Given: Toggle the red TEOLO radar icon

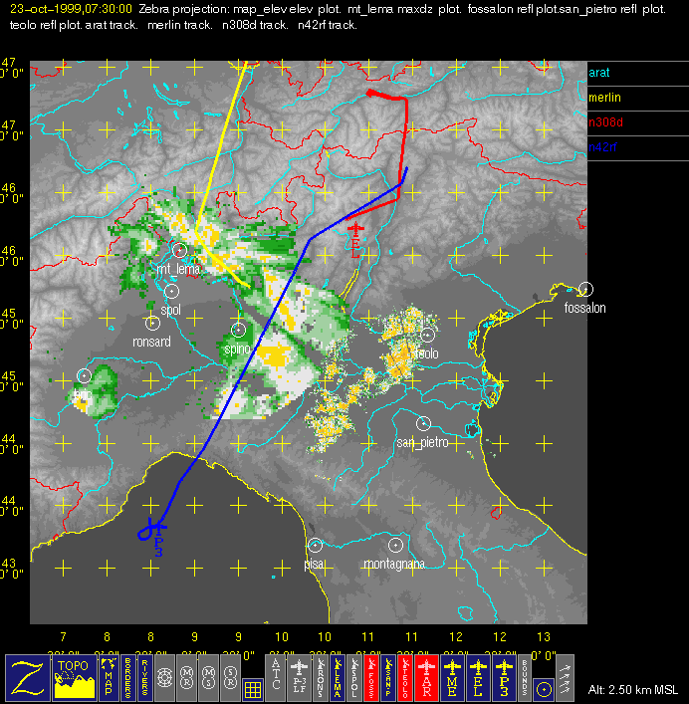Looking at the screenshot, I should point(405,677).
